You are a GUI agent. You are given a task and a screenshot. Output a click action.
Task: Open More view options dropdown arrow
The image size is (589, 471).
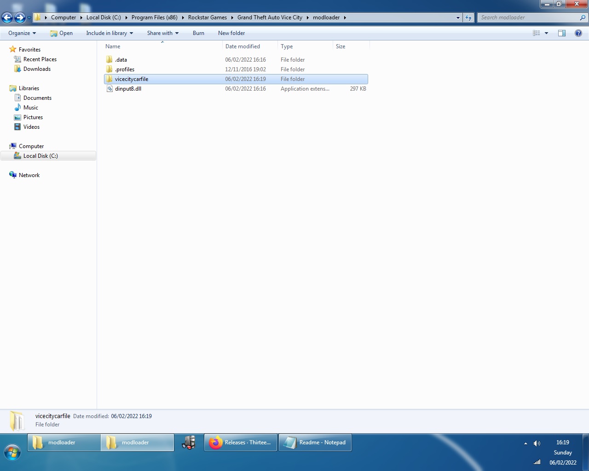(546, 33)
